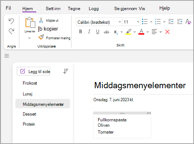
Task: Click the paragraph alignment icon
Action: pos(154,32)
